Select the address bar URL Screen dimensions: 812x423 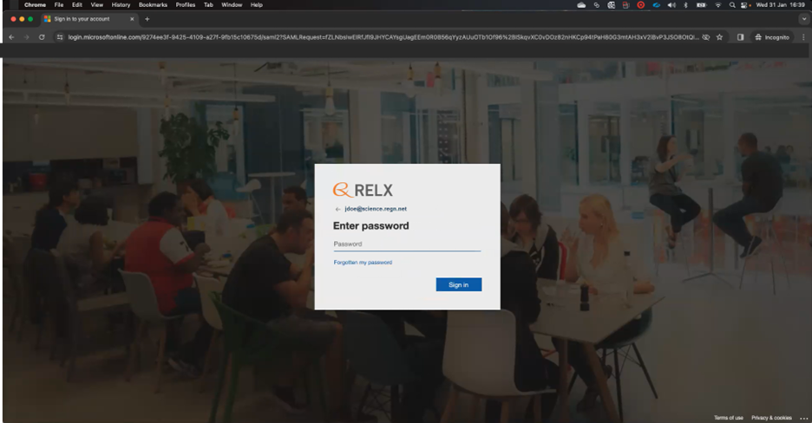(383, 37)
